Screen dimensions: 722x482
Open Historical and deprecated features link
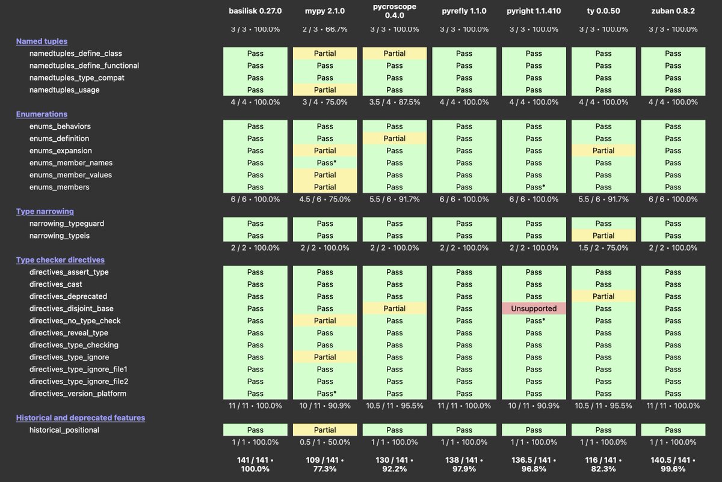81,418
